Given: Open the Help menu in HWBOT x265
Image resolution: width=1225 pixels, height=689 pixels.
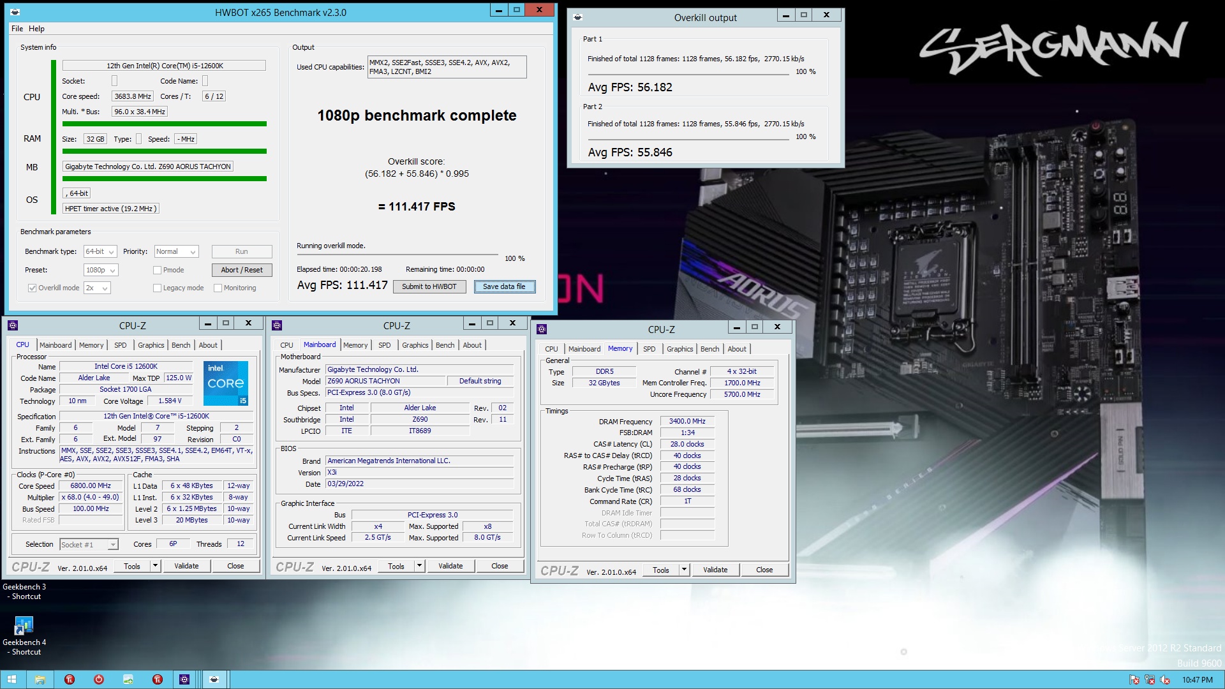Looking at the screenshot, I should click(x=37, y=29).
